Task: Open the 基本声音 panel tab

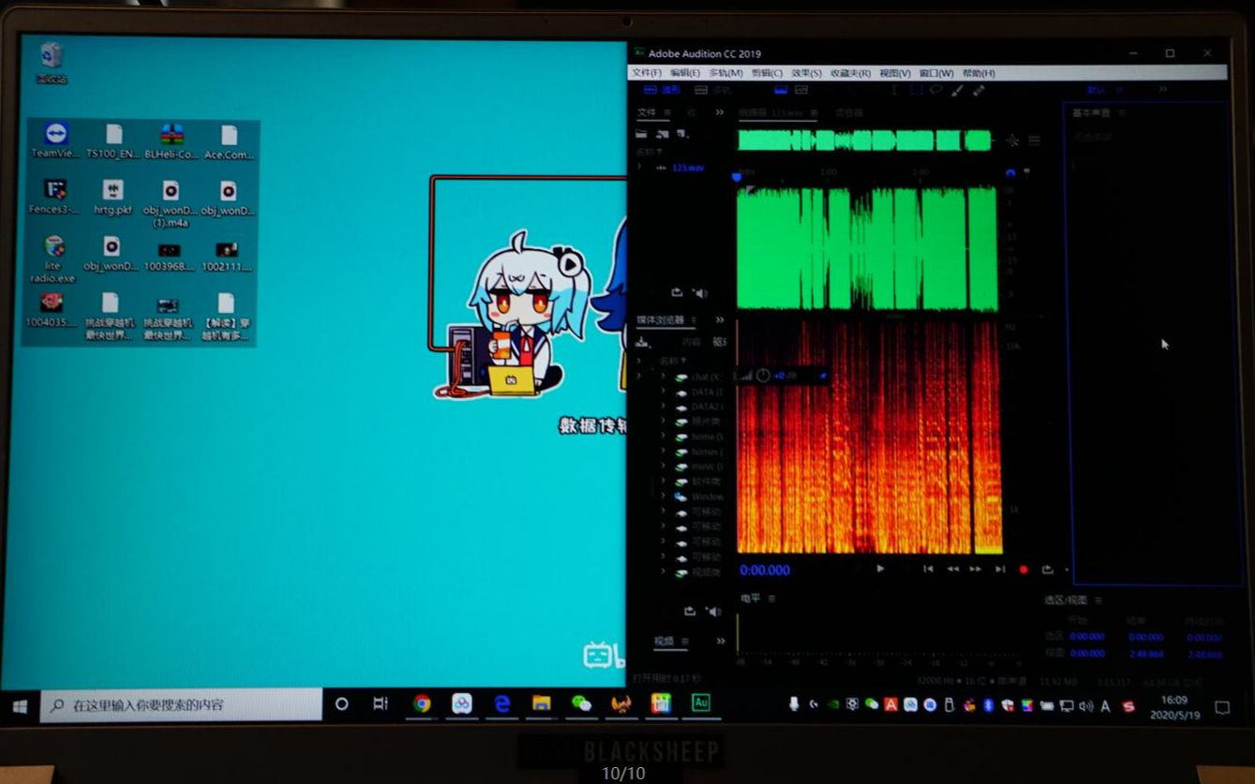Action: 1091,113
